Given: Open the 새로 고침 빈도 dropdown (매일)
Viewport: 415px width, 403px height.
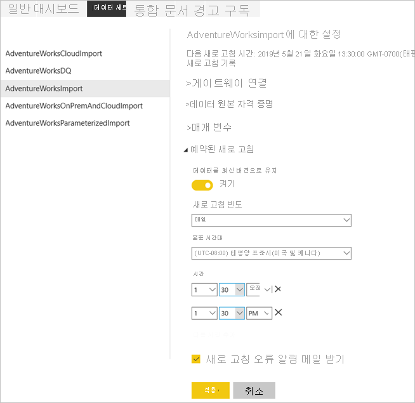Looking at the screenshot, I should point(272,220).
